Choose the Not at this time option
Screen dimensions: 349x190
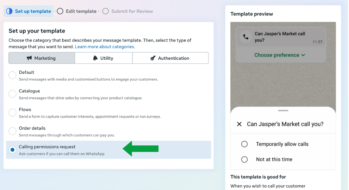(x=244, y=159)
